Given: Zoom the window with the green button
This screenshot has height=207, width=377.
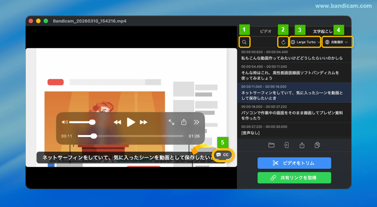Looking at the screenshot, I should point(46,21).
